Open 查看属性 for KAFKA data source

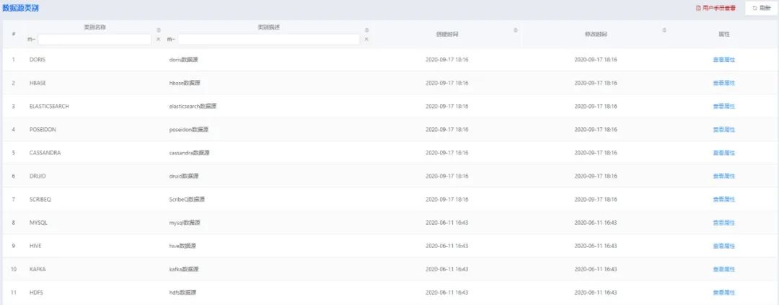click(x=723, y=269)
